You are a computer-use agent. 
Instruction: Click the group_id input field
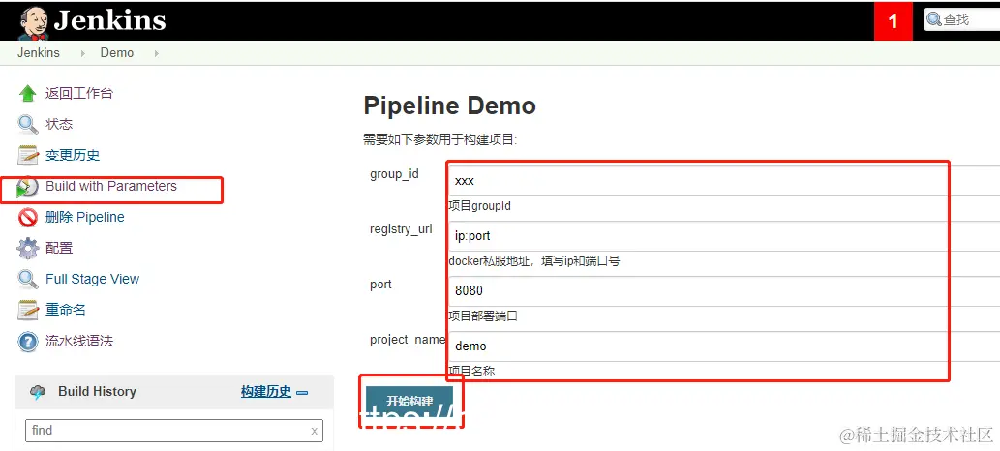(x=724, y=181)
